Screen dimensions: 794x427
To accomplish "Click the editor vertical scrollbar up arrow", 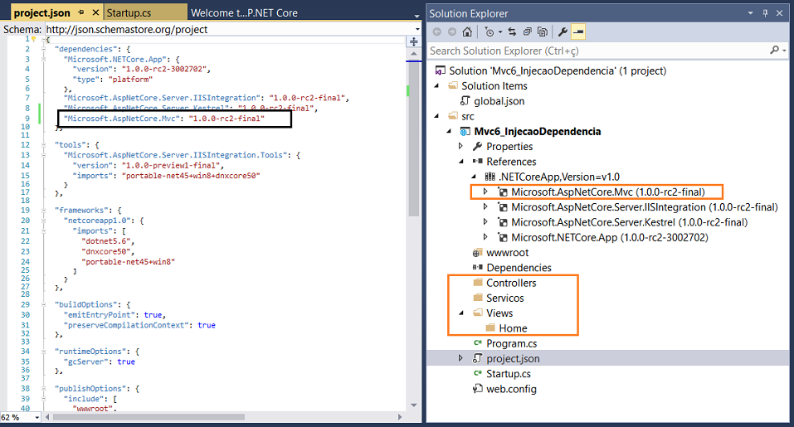I will 414,53.
